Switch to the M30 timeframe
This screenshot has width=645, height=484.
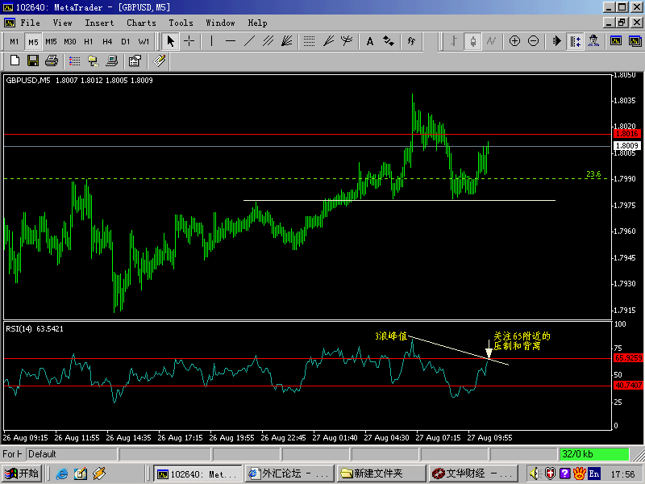(70, 42)
